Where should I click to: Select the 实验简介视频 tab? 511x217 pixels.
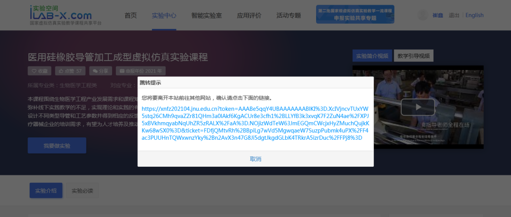372,56
